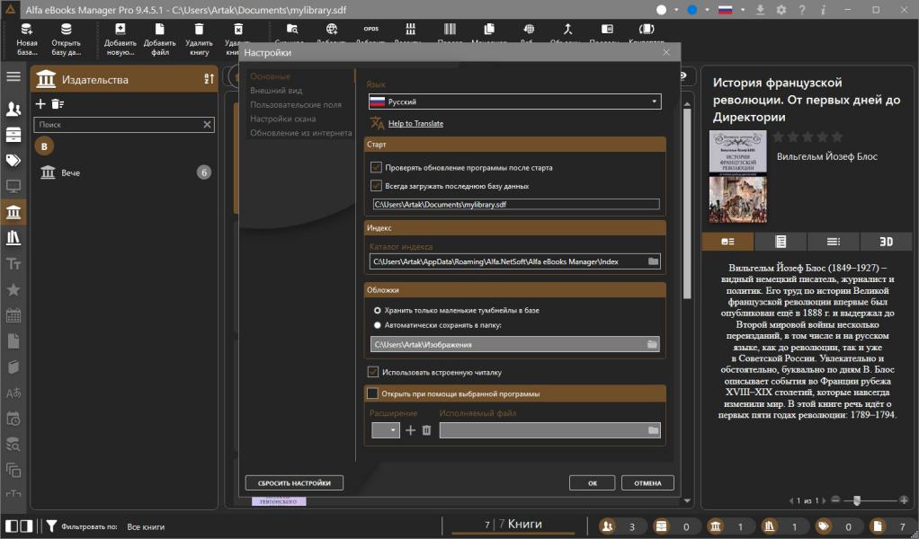The height and width of the screenshot is (539, 919).
Task: Switch book details to the 3D view
Action: [x=886, y=241]
